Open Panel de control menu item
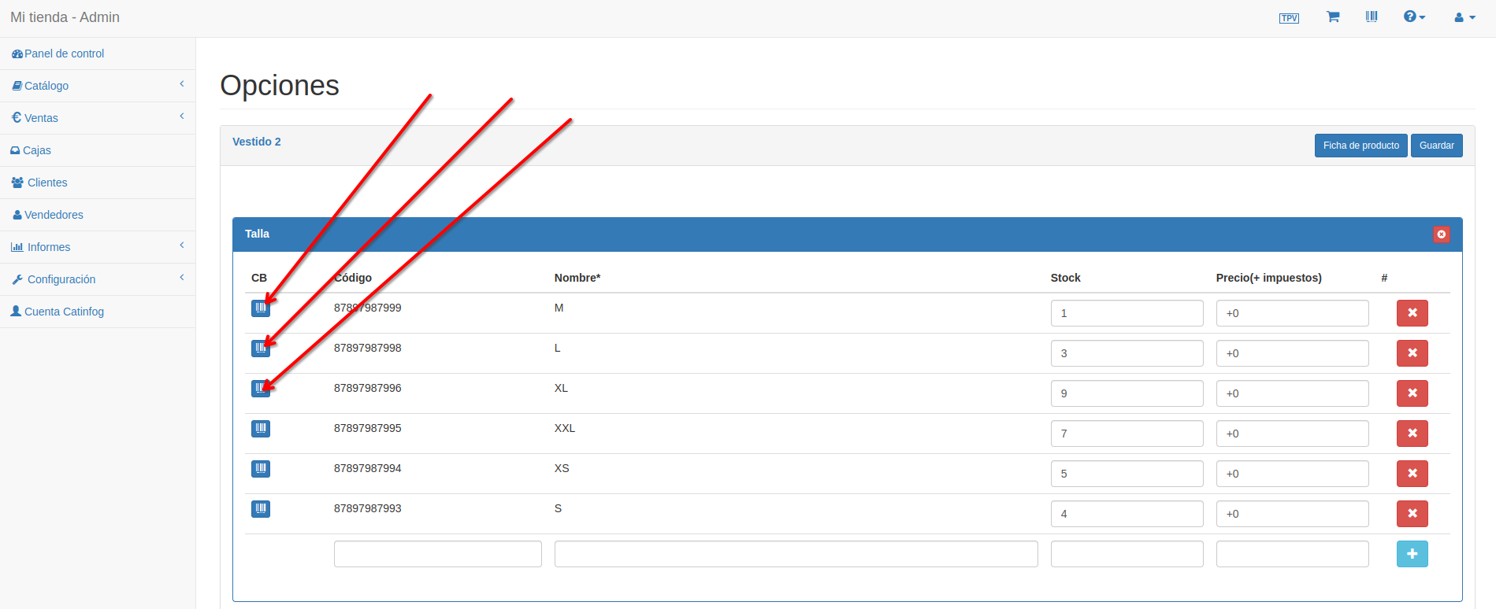Screen dimensions: 1496x609 tap(64, 54)
